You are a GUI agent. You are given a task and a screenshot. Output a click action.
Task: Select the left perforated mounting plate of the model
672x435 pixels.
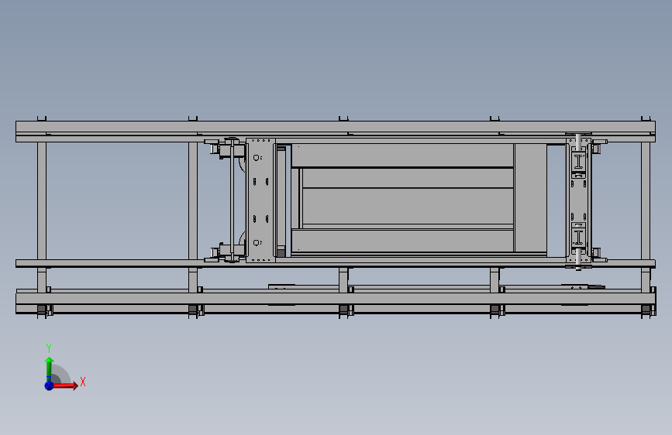[260, 200]
